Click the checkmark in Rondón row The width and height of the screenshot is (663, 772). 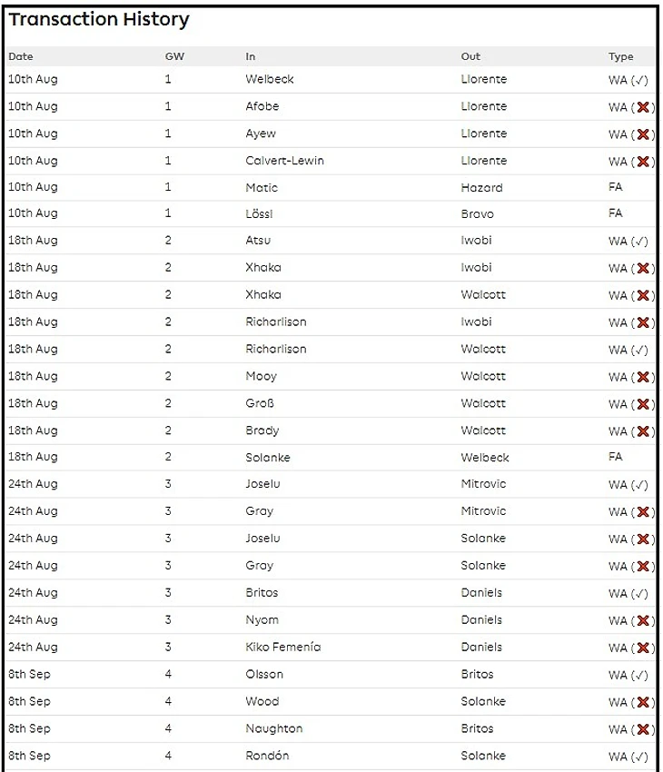[x=642, y=757]
